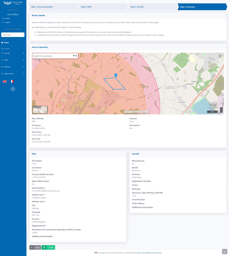Click the 'Review details' heading
Screen dimensions: 229x256
38,15
